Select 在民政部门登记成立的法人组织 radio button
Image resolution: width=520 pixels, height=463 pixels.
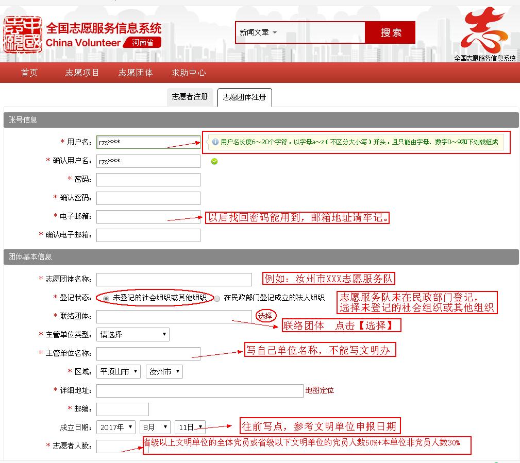(x=217, y=298)
